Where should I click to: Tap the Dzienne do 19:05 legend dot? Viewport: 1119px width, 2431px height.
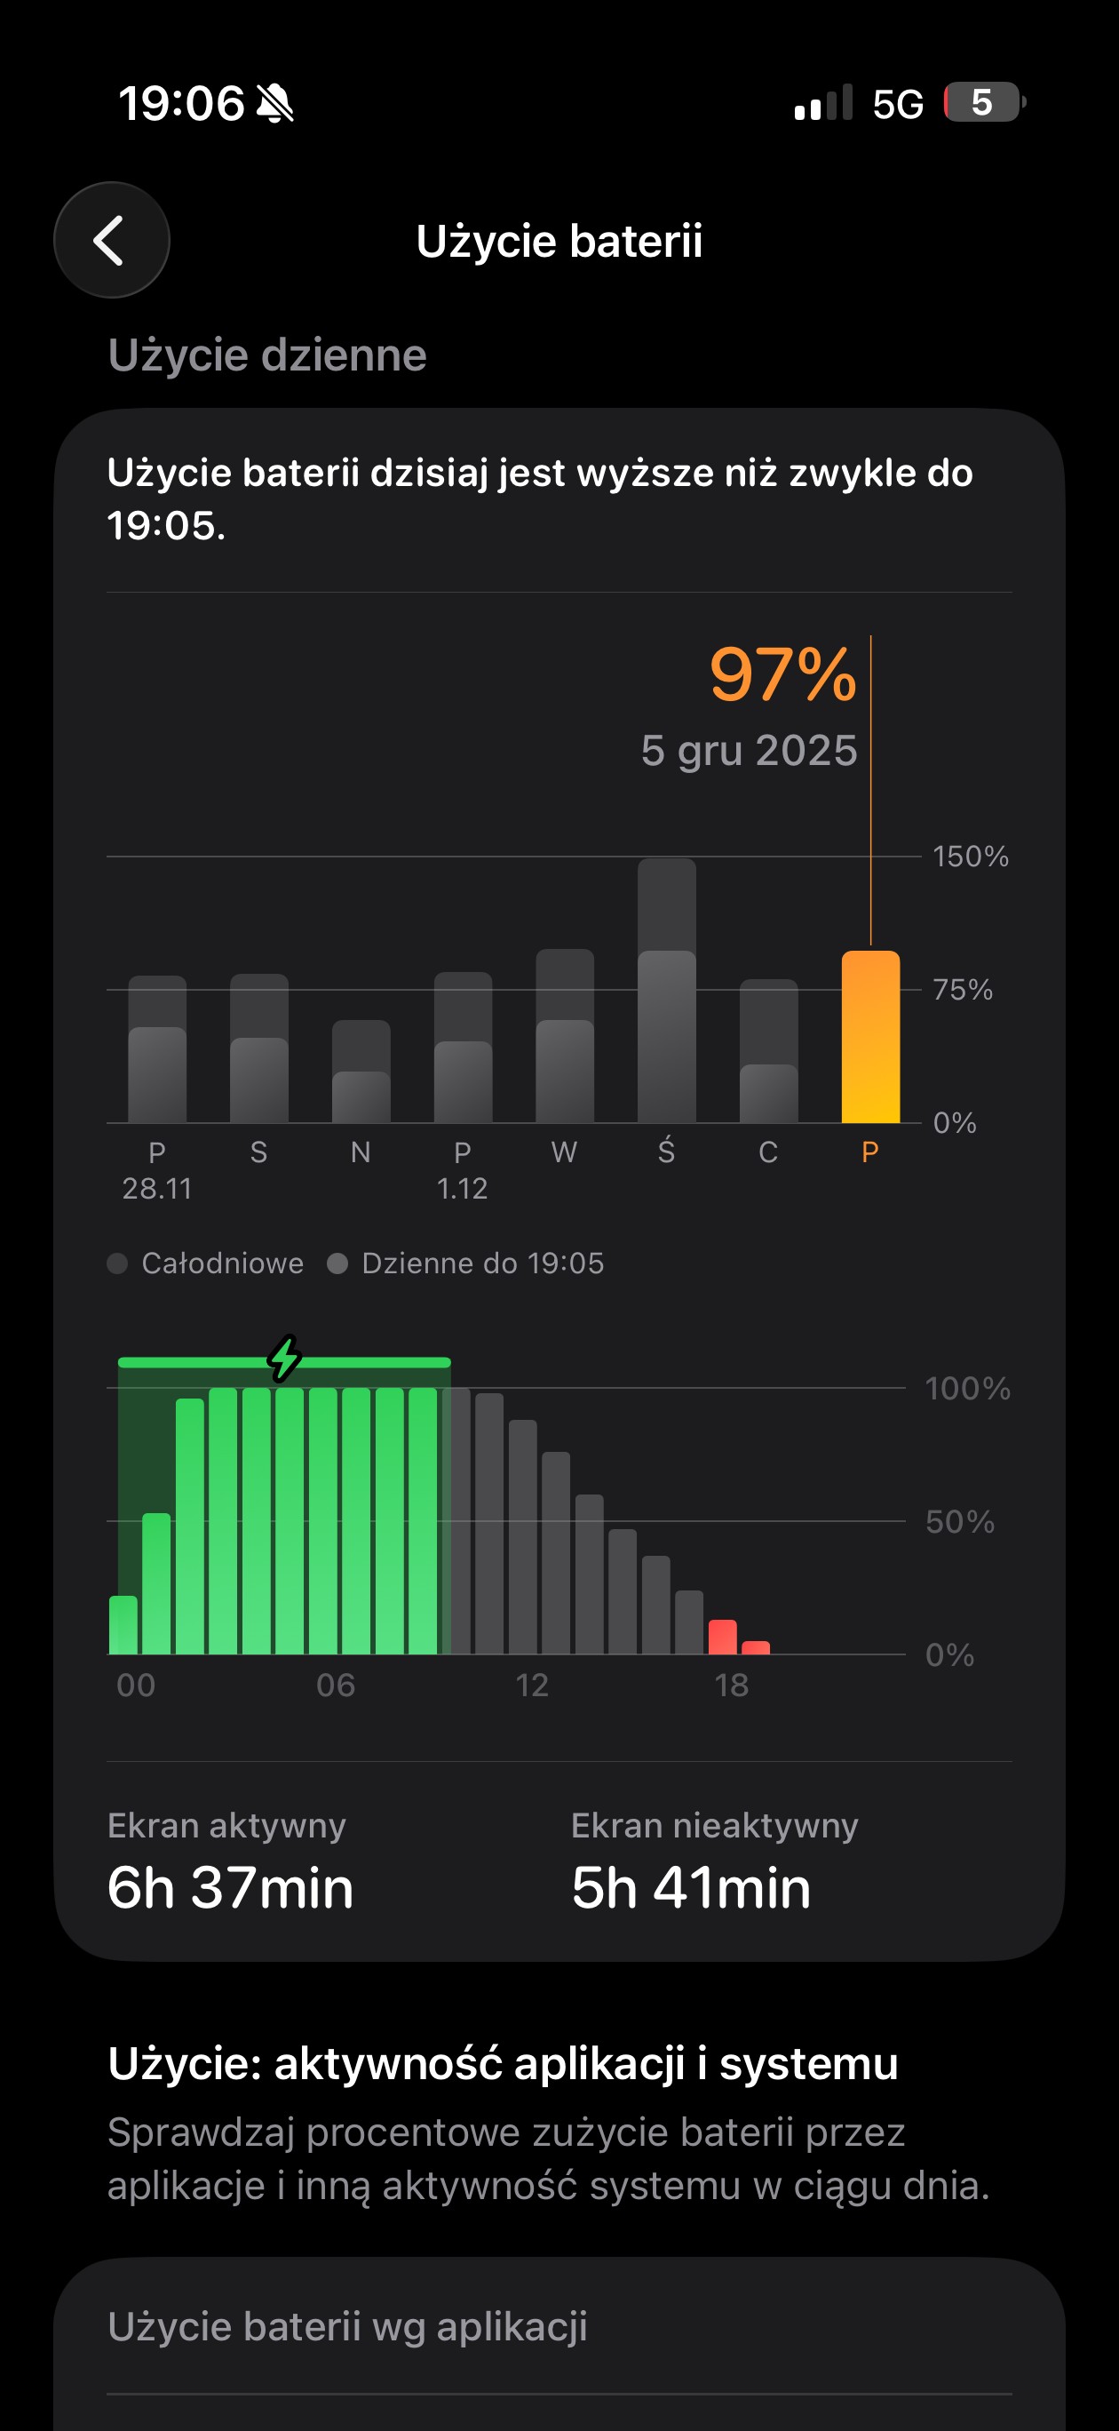click(x=337, y=1263)
